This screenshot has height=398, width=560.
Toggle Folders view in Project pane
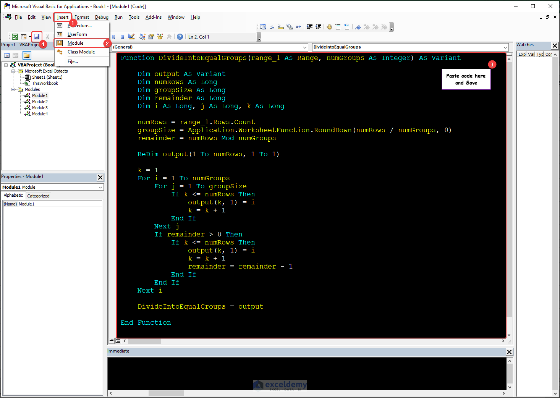(x=26, y=55)
